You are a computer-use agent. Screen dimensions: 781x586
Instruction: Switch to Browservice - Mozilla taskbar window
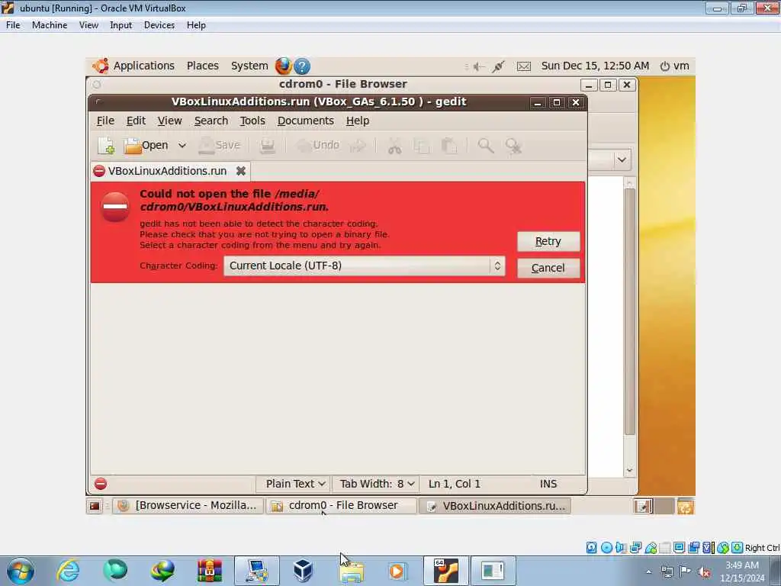188,506
